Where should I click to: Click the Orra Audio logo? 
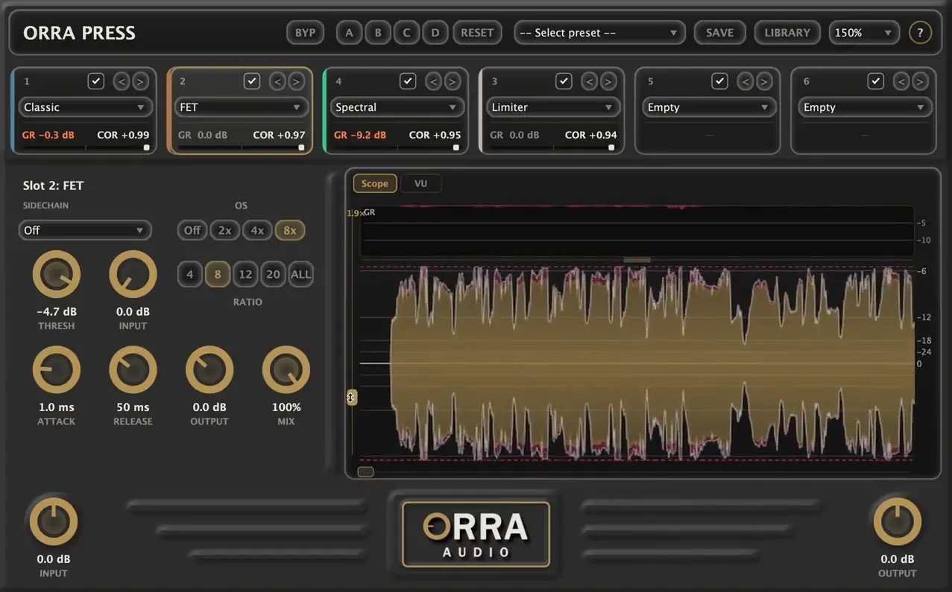click(476, 534)
